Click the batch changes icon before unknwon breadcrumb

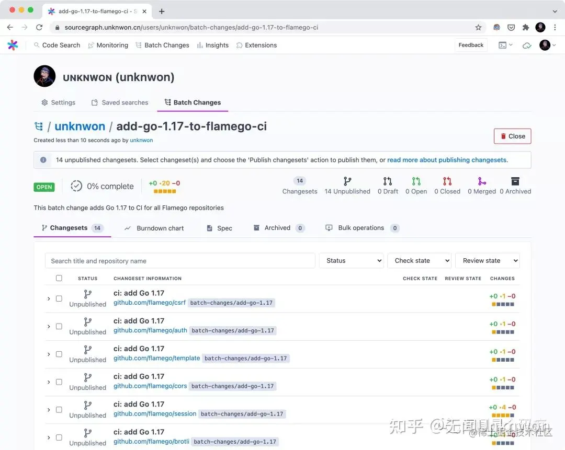coord(39,126)
